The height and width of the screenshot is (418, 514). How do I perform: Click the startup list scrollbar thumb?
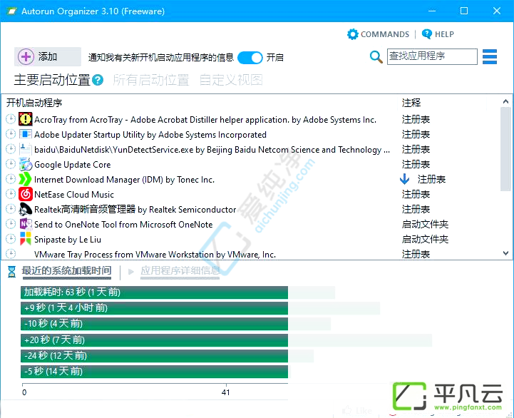[505, 149]
